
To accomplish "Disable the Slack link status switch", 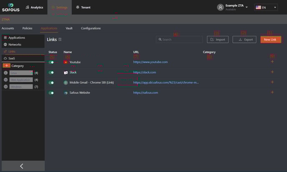I will [51, 72].
